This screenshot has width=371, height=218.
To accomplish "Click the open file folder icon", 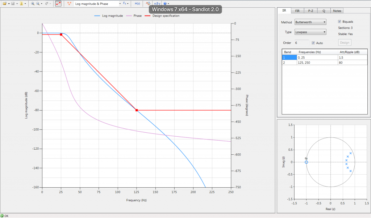I will (5, 3).
